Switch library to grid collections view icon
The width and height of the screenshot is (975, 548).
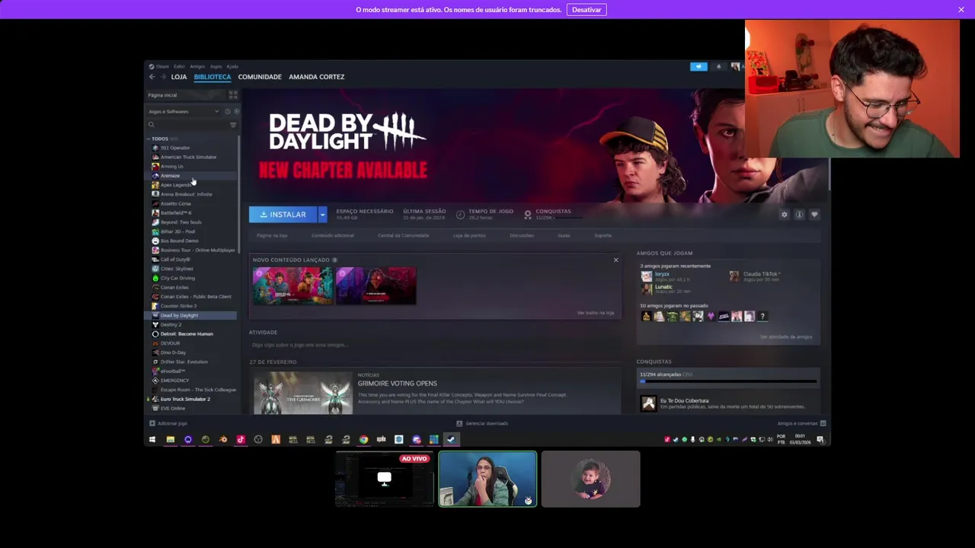233,95
